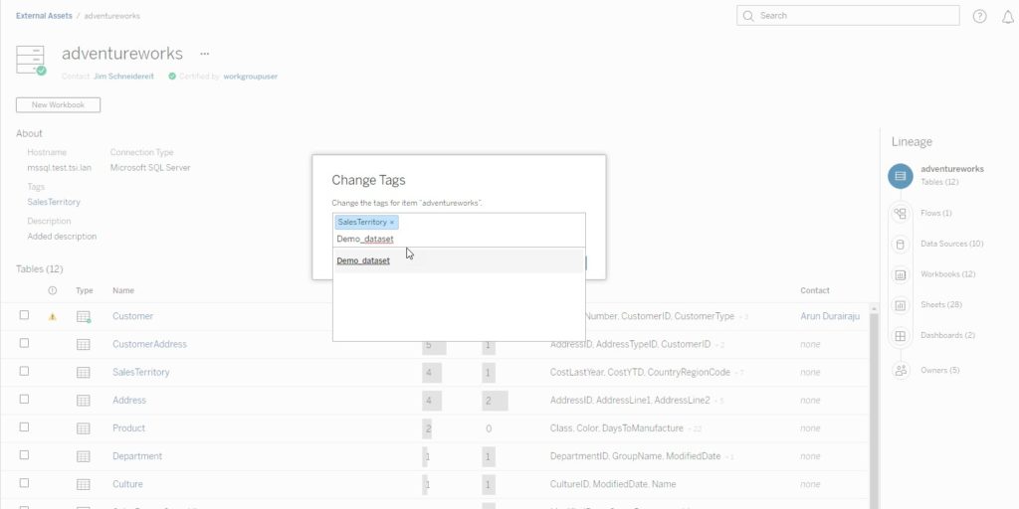1019x509 pixels.
Task: Click the table icon for Customer
Action: (84, 317)
